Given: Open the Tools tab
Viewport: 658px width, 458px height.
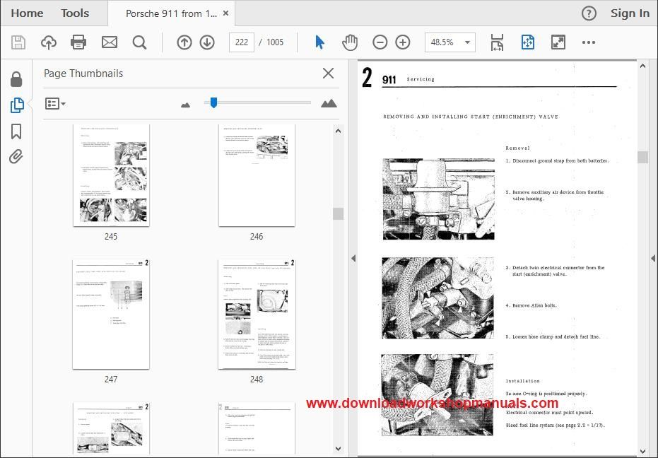Looking at the screenshot, I should (x=75, y=13).
